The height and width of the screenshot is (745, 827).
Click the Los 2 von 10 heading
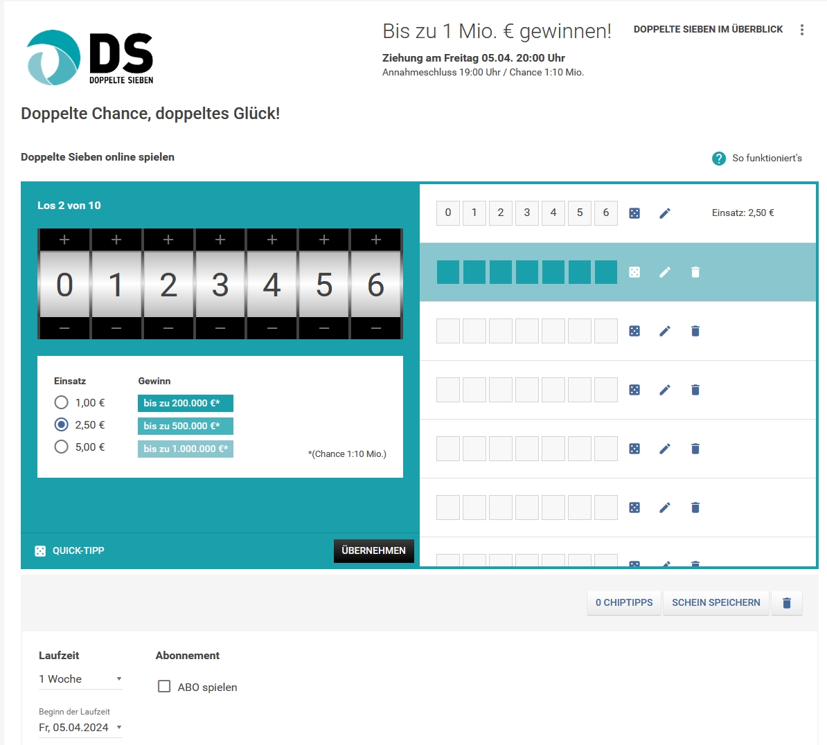69,206
